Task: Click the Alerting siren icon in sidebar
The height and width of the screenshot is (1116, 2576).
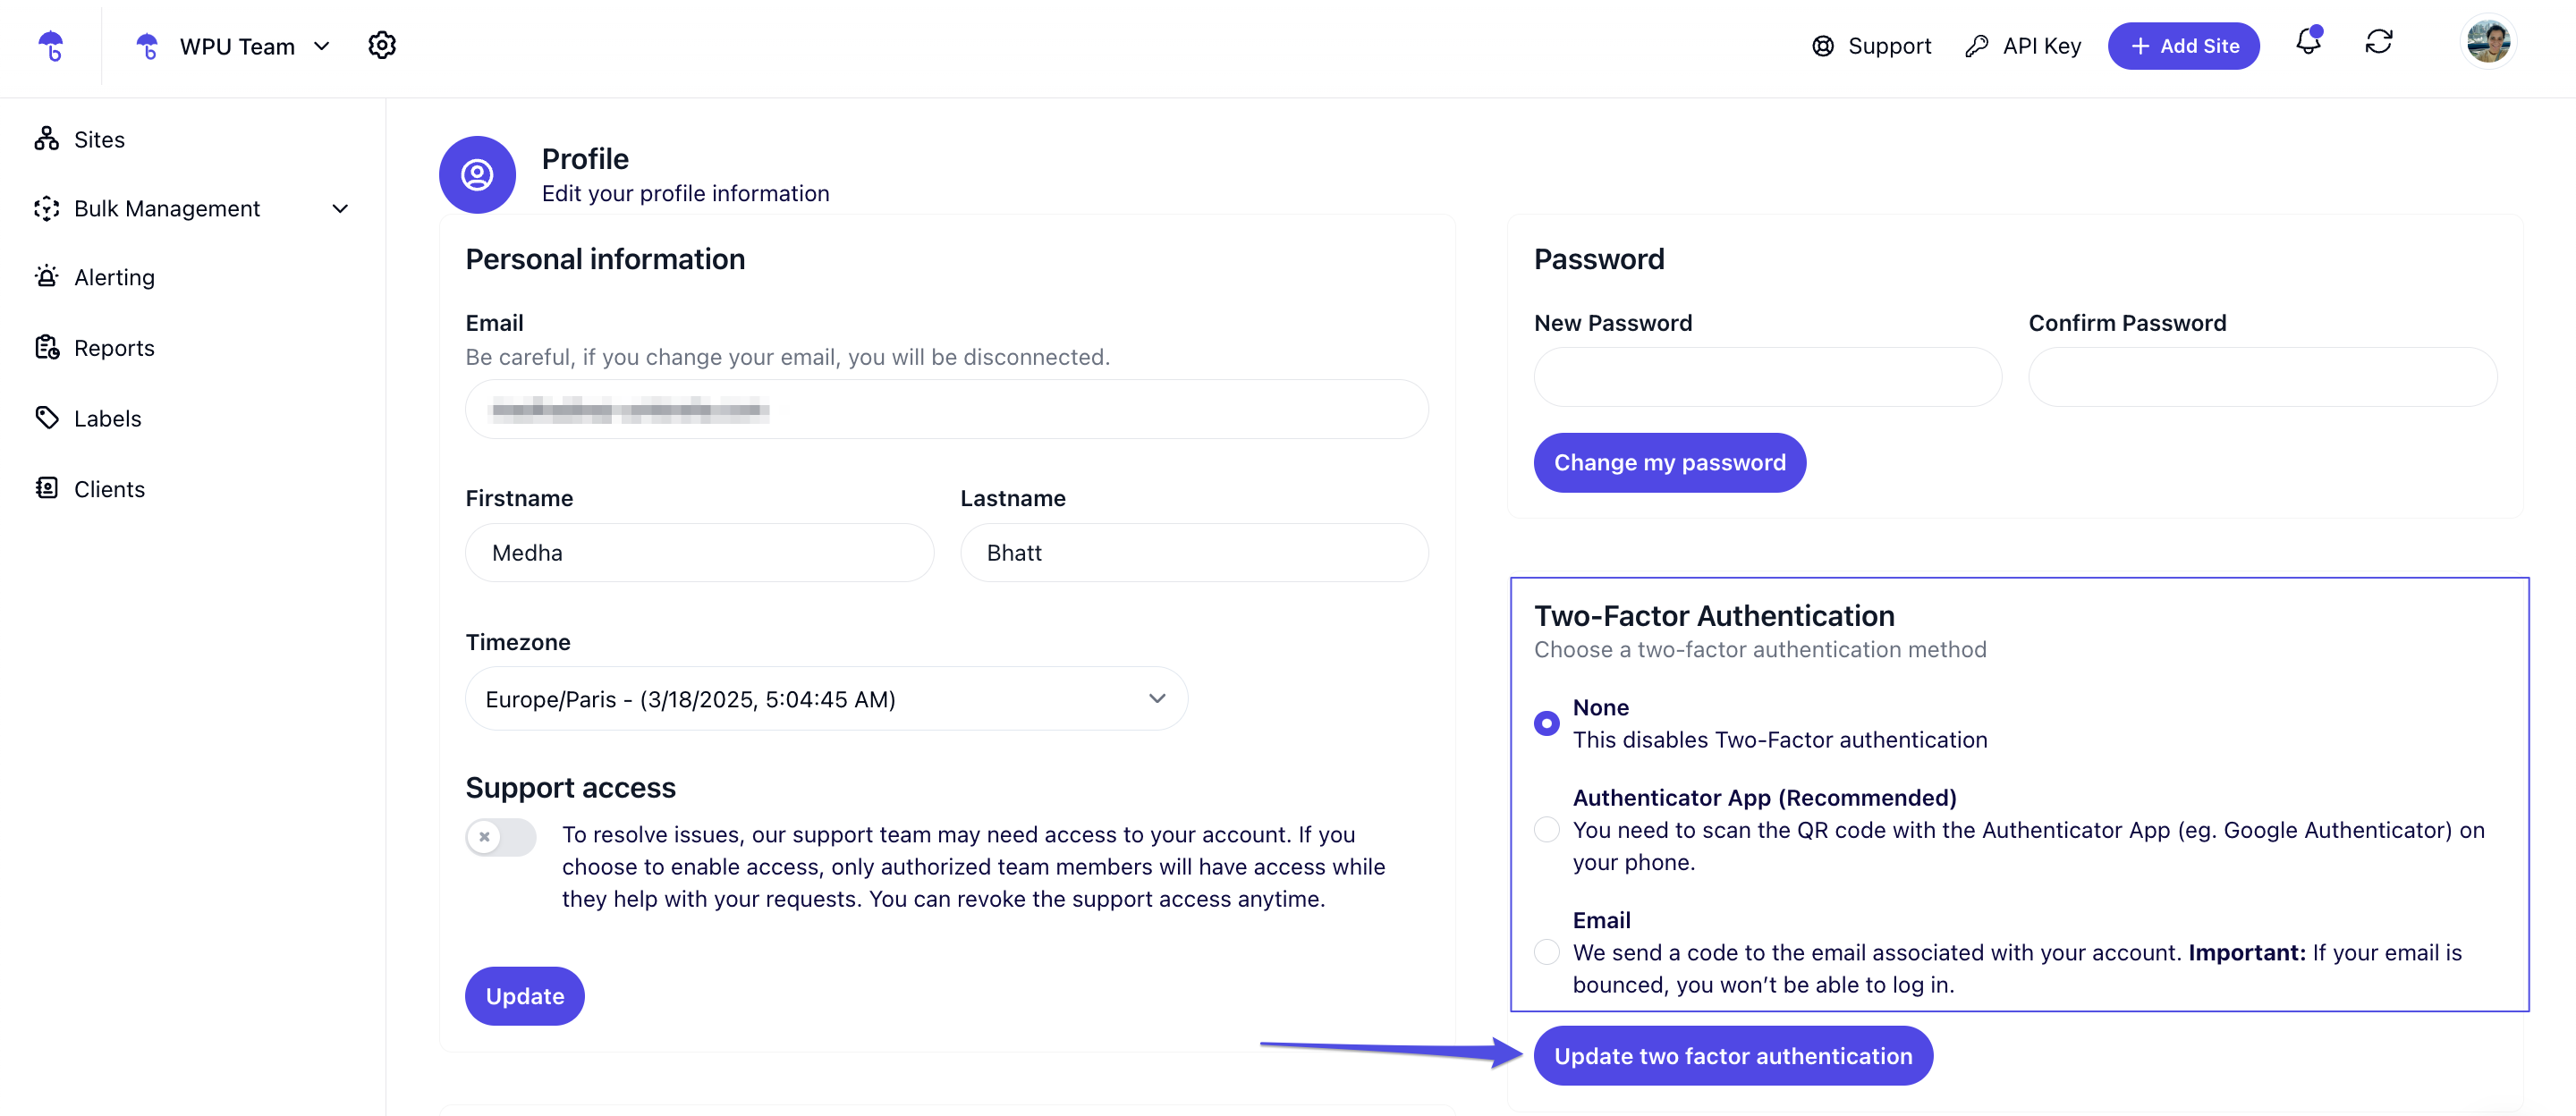Action: point(46,277)
